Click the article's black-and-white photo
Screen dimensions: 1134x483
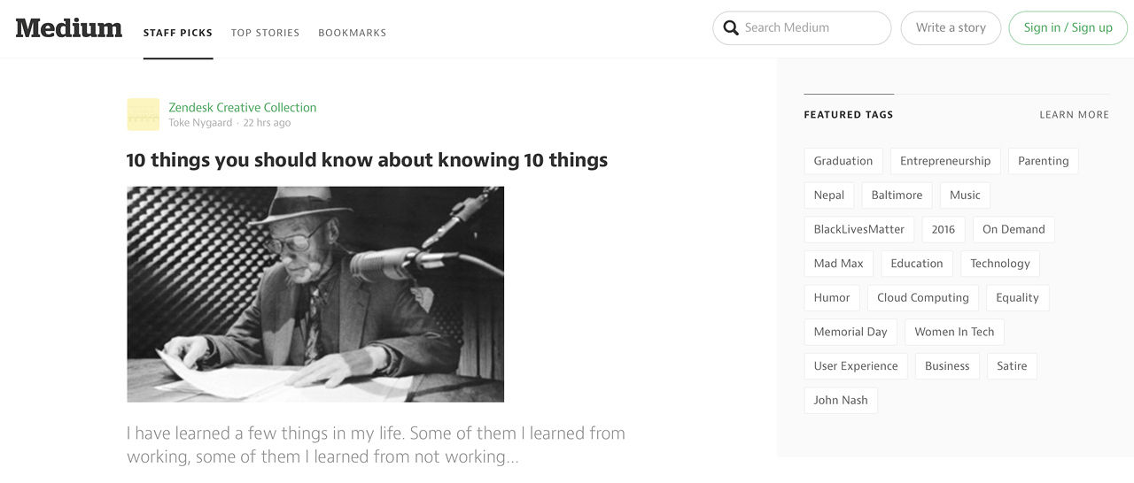tap(315, 294)
